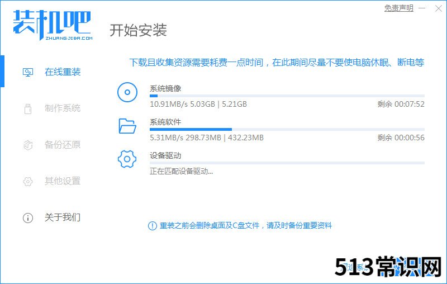Image resolution: width=447 pixels, height=284 pixels.
Task: Click the 5.31MB/s 298.73MB | 432.23MB status text
Action: (207, 138)
